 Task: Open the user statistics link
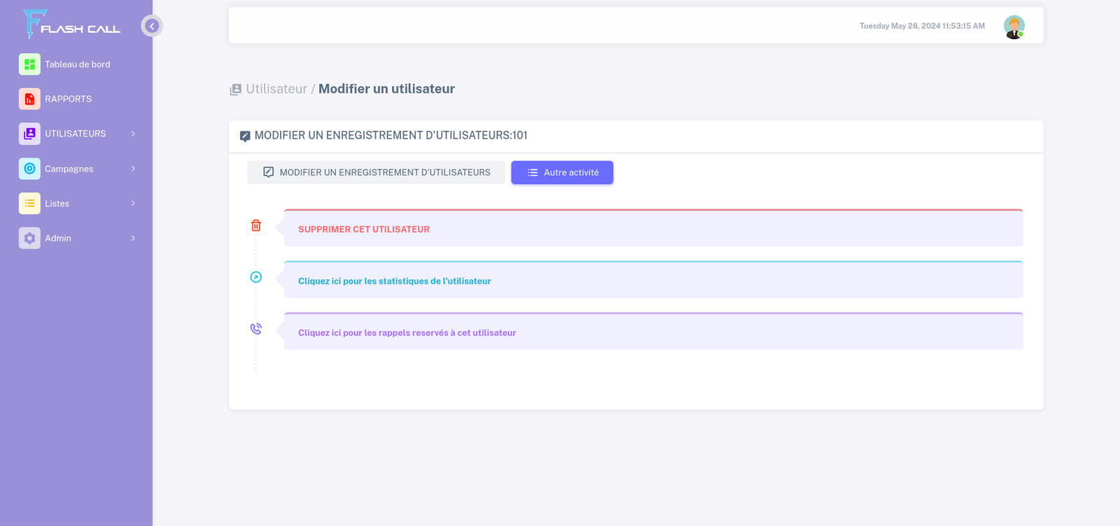394,281
